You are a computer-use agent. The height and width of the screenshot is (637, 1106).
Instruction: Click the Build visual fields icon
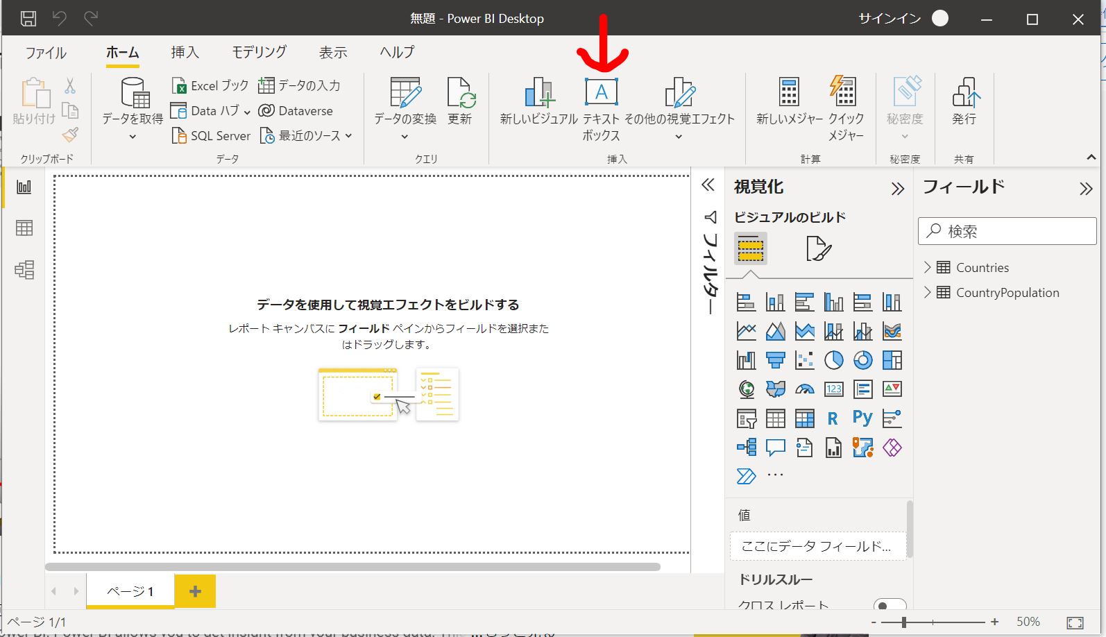[x=750, y=248]
